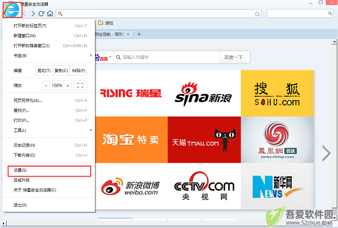Open 设置(S) from menu
This screenshot has height=228, width=338.
tap(49, 171)
